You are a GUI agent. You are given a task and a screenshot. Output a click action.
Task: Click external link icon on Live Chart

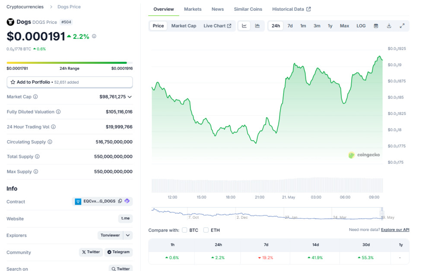pyautogui.click(x=229, y=26)
